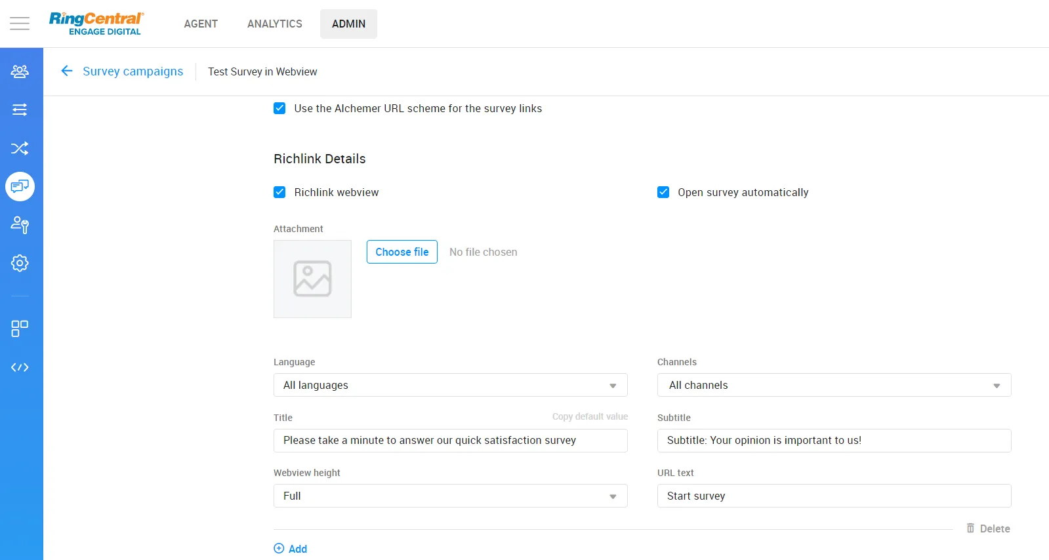Image resolution: width=1049 pixels, height=560 pixels.
Task: Open the Channels dropdown
Action: click(834, 385)
